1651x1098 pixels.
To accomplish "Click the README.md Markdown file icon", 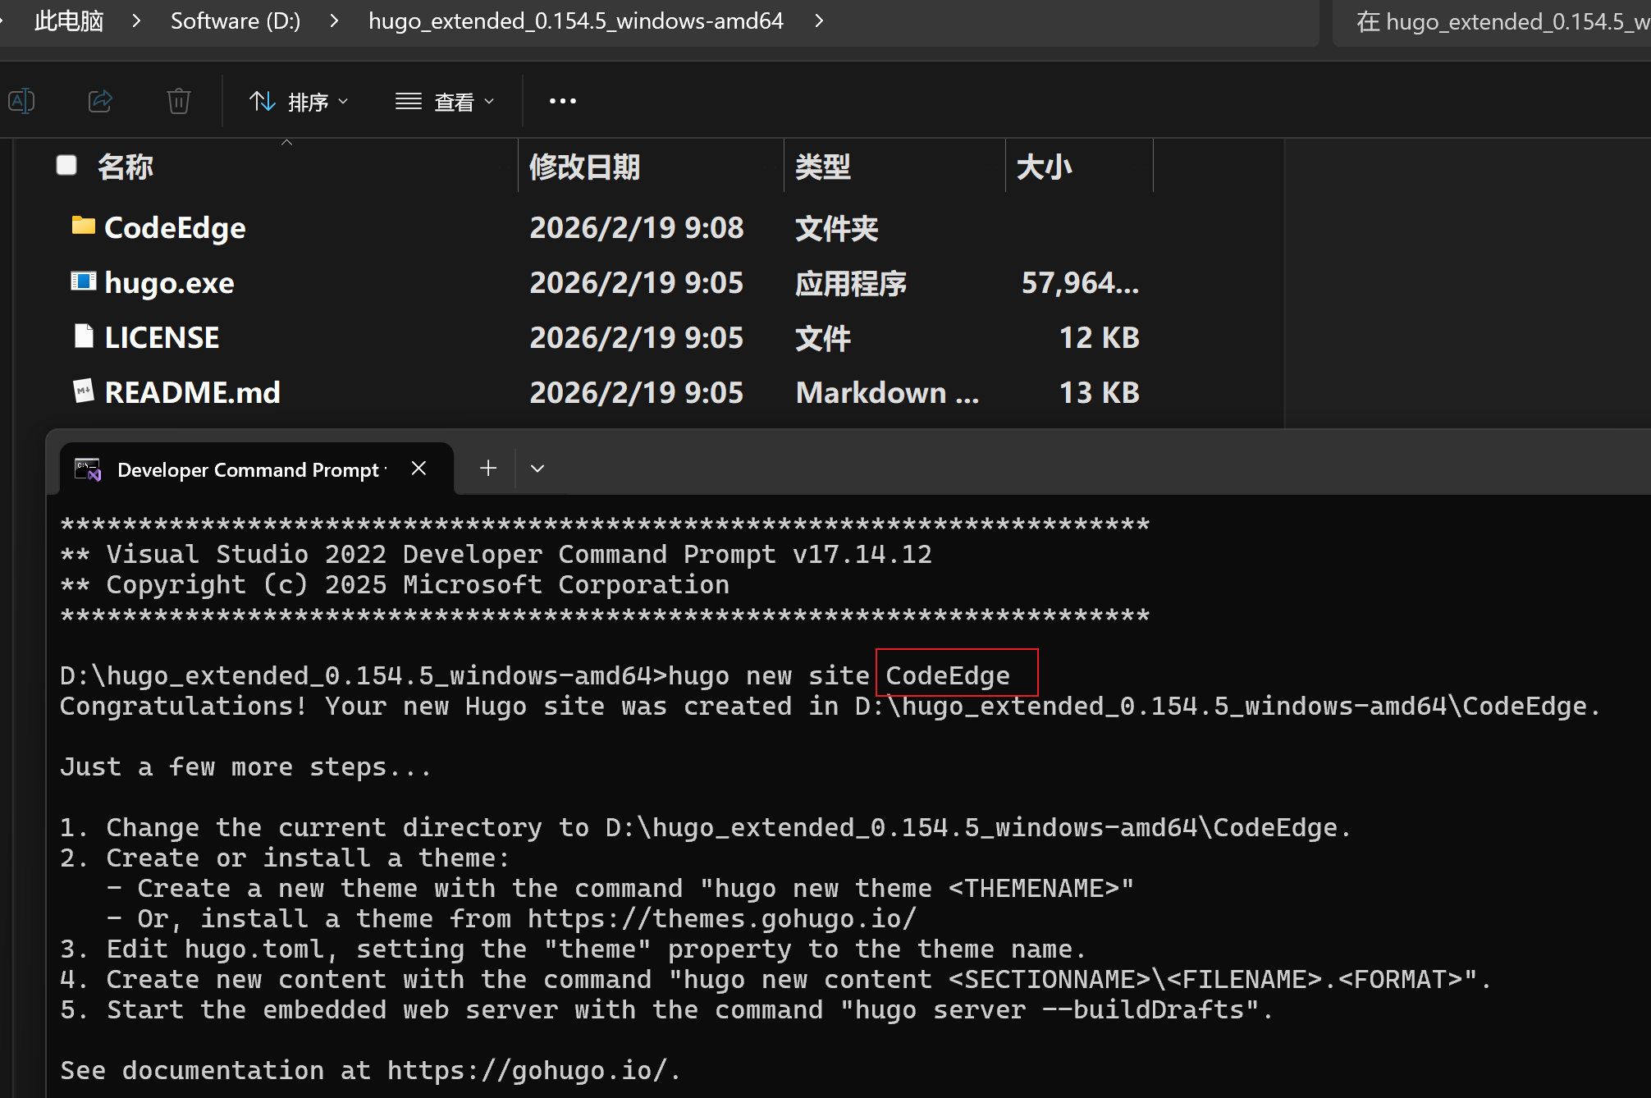I will [83, 391].
